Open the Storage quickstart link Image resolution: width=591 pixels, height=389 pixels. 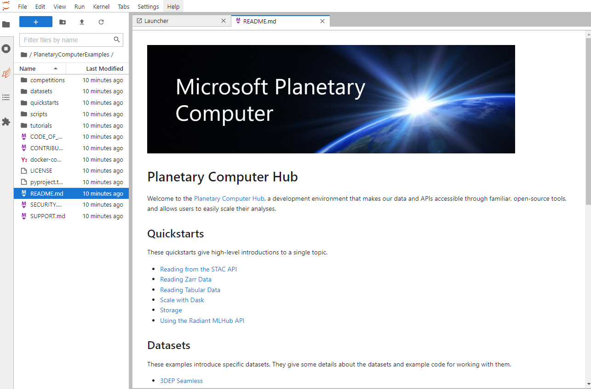tap(171, 310)
